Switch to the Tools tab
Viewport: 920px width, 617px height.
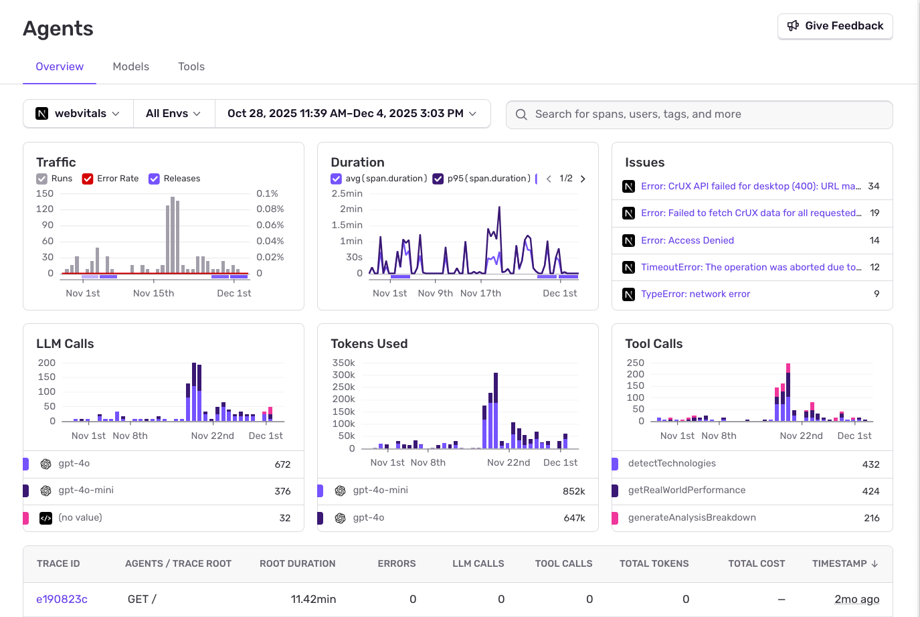coord(191,66)
